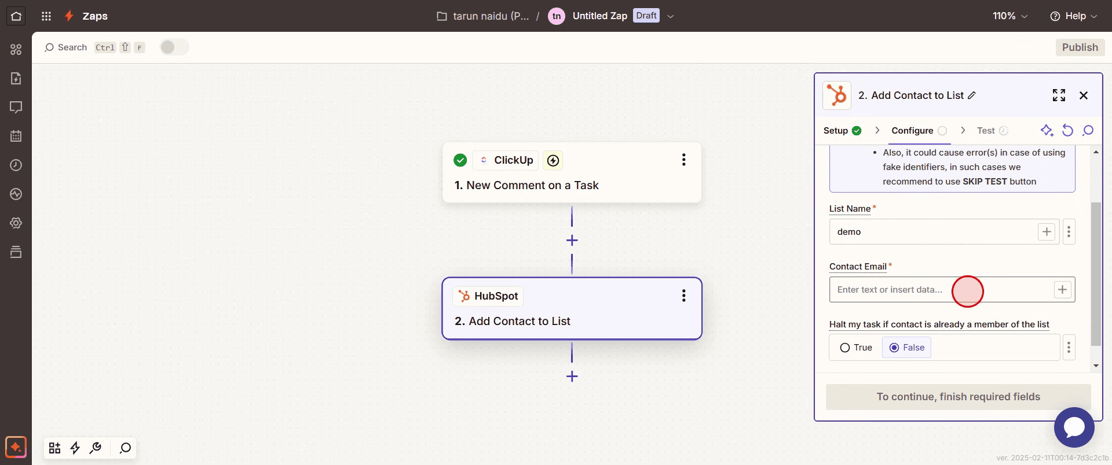This screenshot has width=1112, height=465.
Task: Switch to the Configure tab
Action: pos(919,131)
